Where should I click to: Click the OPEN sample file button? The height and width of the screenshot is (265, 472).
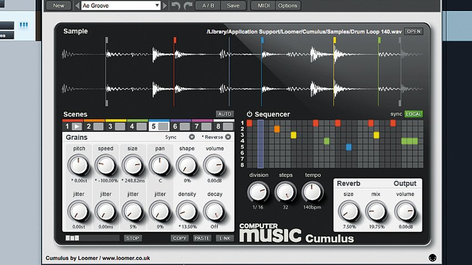click(413, 32)
